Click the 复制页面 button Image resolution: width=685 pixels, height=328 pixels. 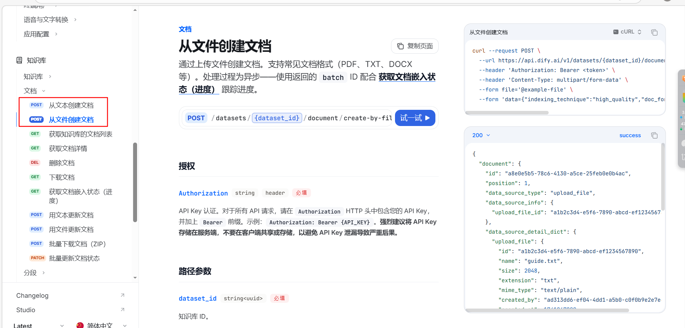pos(415,46)
